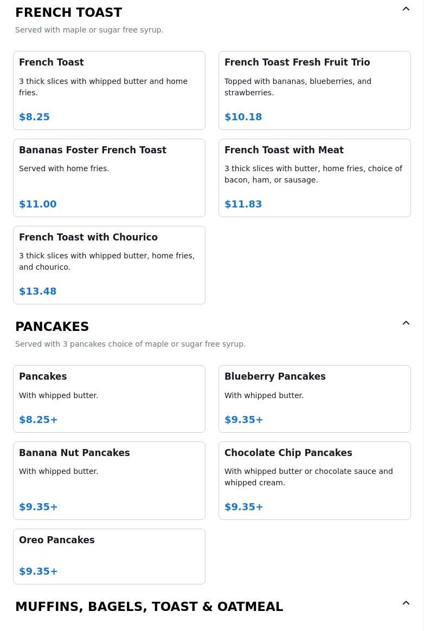Open Chocolate Chip Pancakes item
The image size is (424, 631).
pos(314,480)
